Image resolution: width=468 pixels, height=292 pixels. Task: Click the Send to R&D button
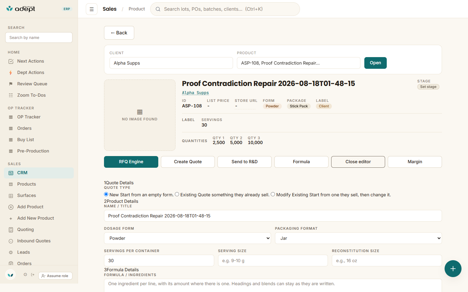click(244, 162)
